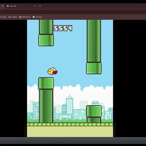This screenshot has height=146, width=146.
Task: Click the score counter 5554
Action: (x=63, y=28)
